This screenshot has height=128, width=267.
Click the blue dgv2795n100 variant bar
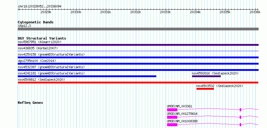[138, 64]
